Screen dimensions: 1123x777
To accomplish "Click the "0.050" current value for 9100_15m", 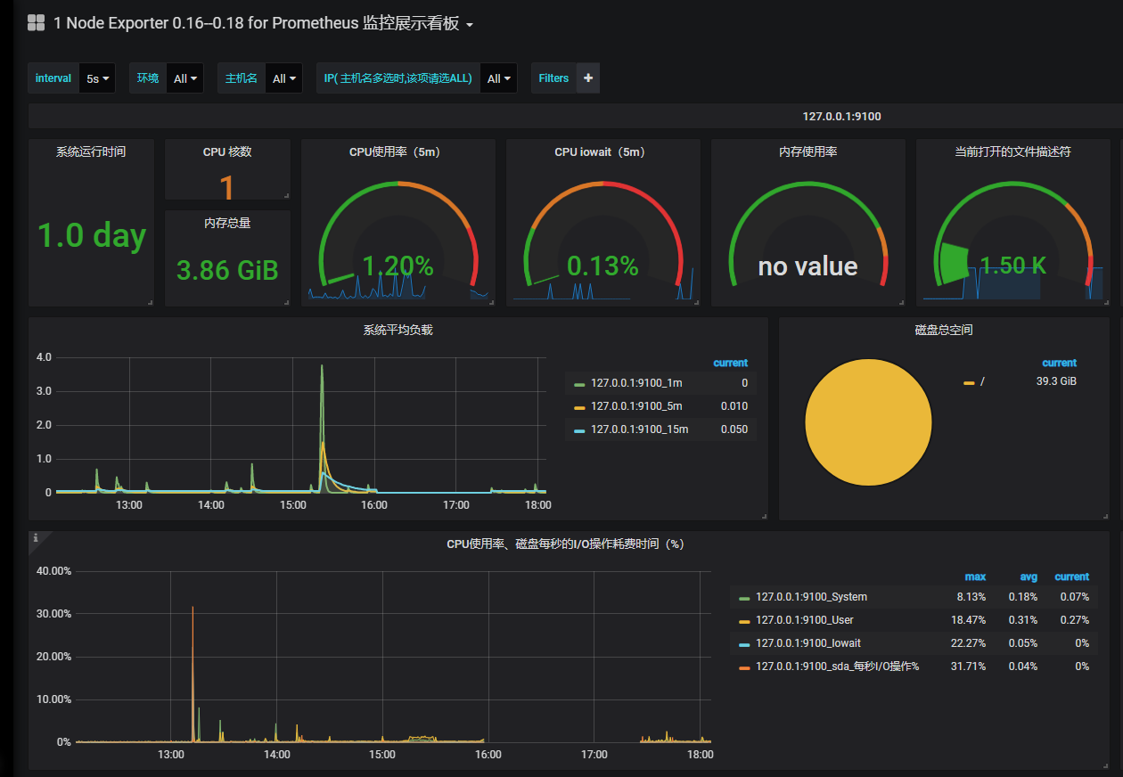I will click(x=734, y=429).
